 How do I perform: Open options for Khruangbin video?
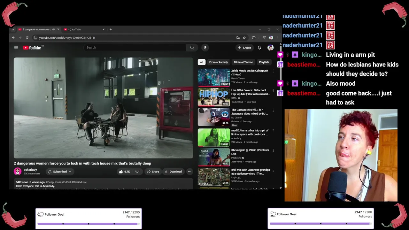(273, 150)
